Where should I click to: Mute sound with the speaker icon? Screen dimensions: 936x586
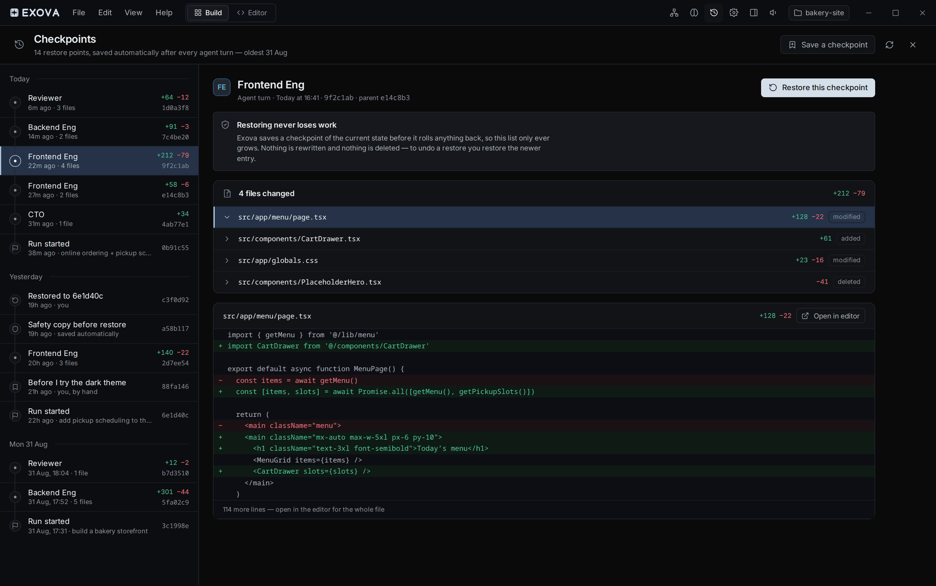(x=773, y=13)
